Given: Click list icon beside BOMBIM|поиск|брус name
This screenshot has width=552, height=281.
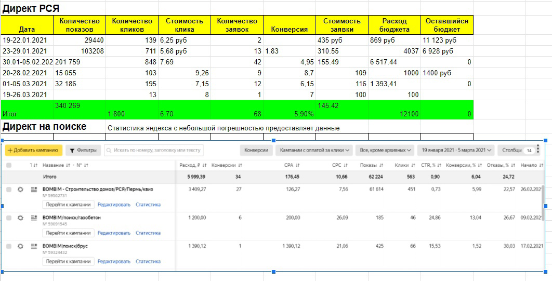Looking at the screenshot, I should click(x=34, y=247).
